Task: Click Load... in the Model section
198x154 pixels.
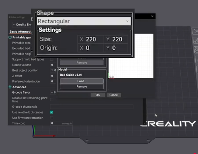Action: (x=82, y=81)
